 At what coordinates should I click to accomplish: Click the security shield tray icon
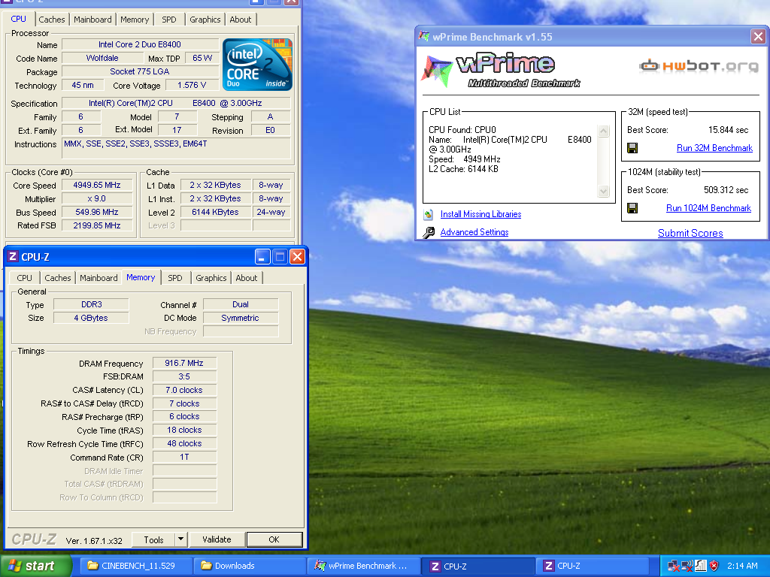click(714, 566)
